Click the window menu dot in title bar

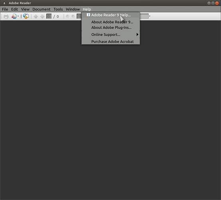tap(4, 3)
